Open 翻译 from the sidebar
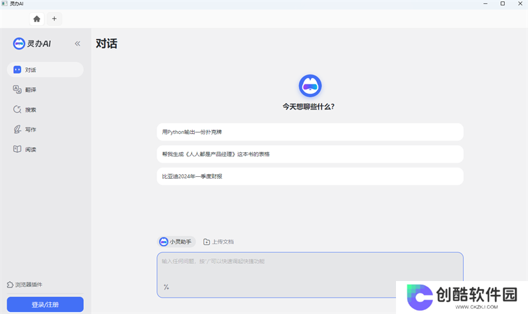 (45, 90)
